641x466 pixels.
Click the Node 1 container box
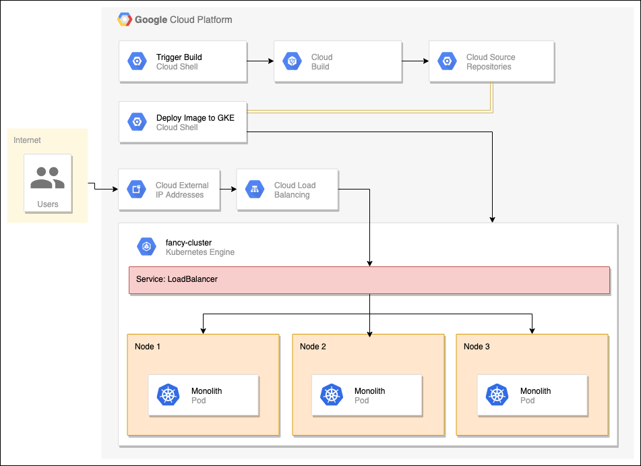pyautogui.click(x=203, y=384)
